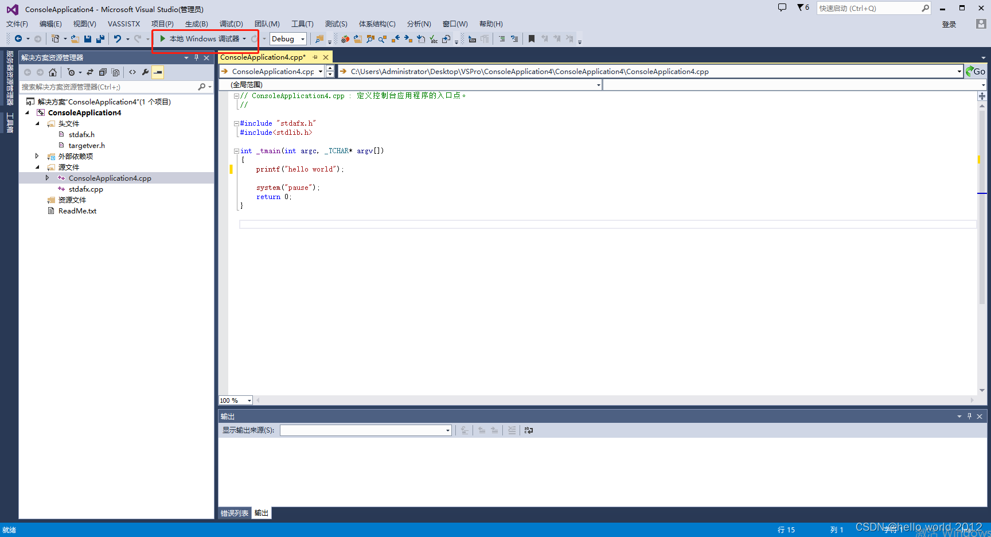Click the sync with active document icon
This screenshot has height=537, width=991.
[90, 72]
